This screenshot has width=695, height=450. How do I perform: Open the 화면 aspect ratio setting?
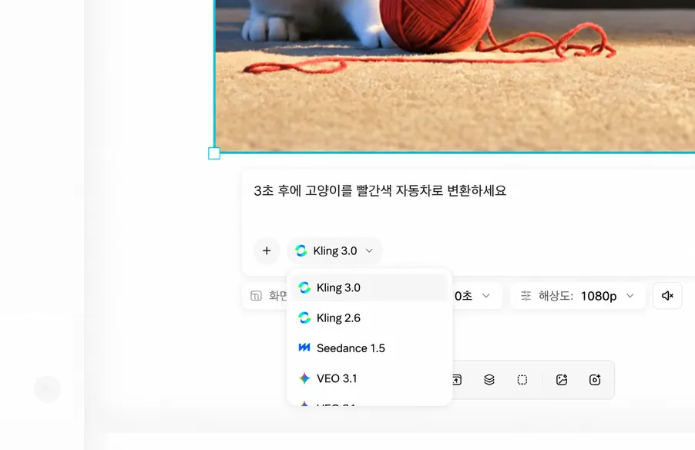[x=266, y=296]
